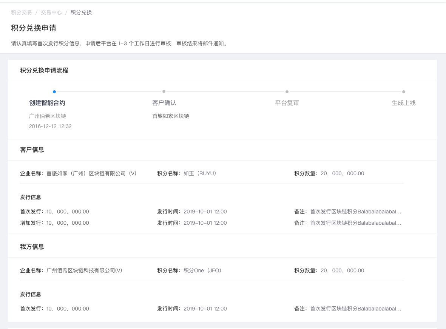Click the points name 积分One（JFO）

[202, 270]
